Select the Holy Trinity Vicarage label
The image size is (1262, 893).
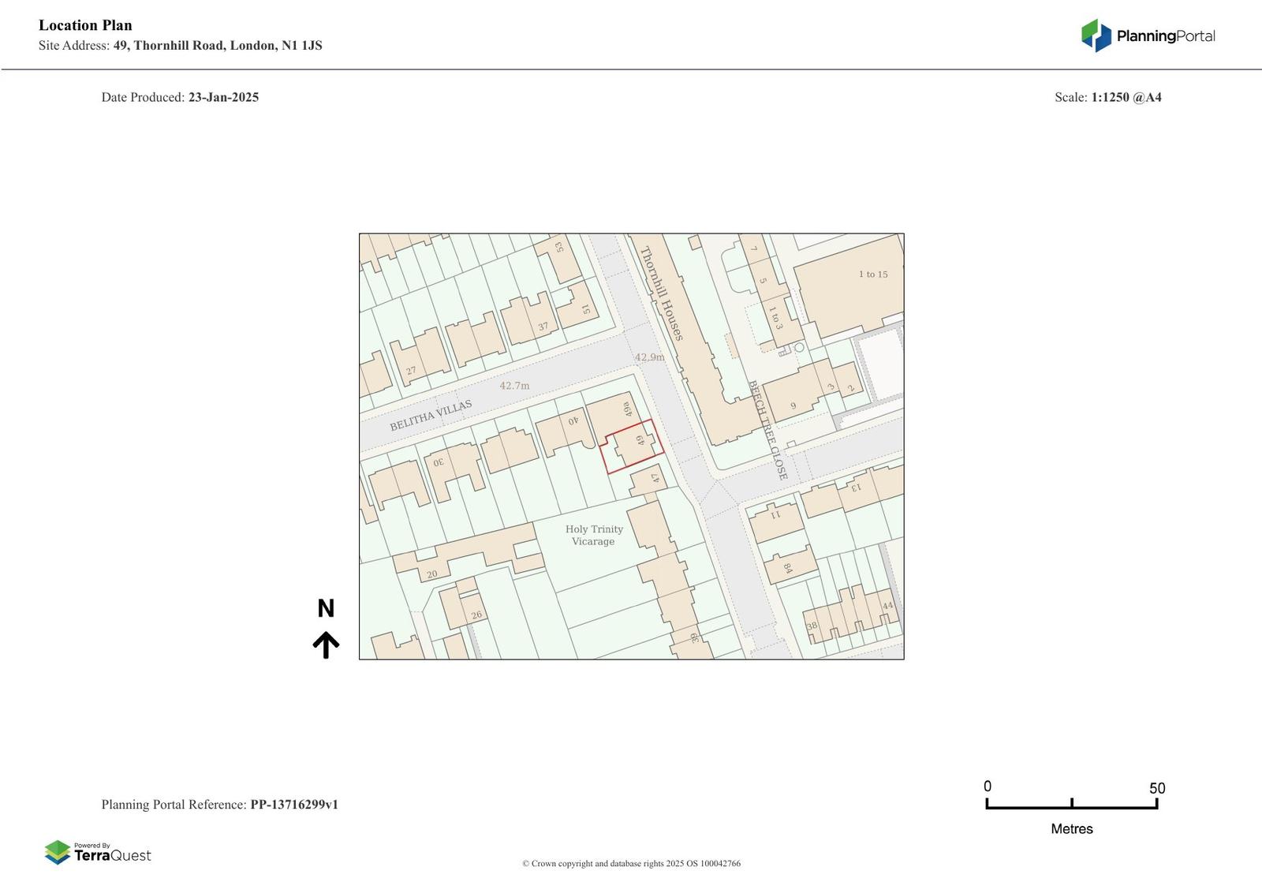click(x=594, y=535)
